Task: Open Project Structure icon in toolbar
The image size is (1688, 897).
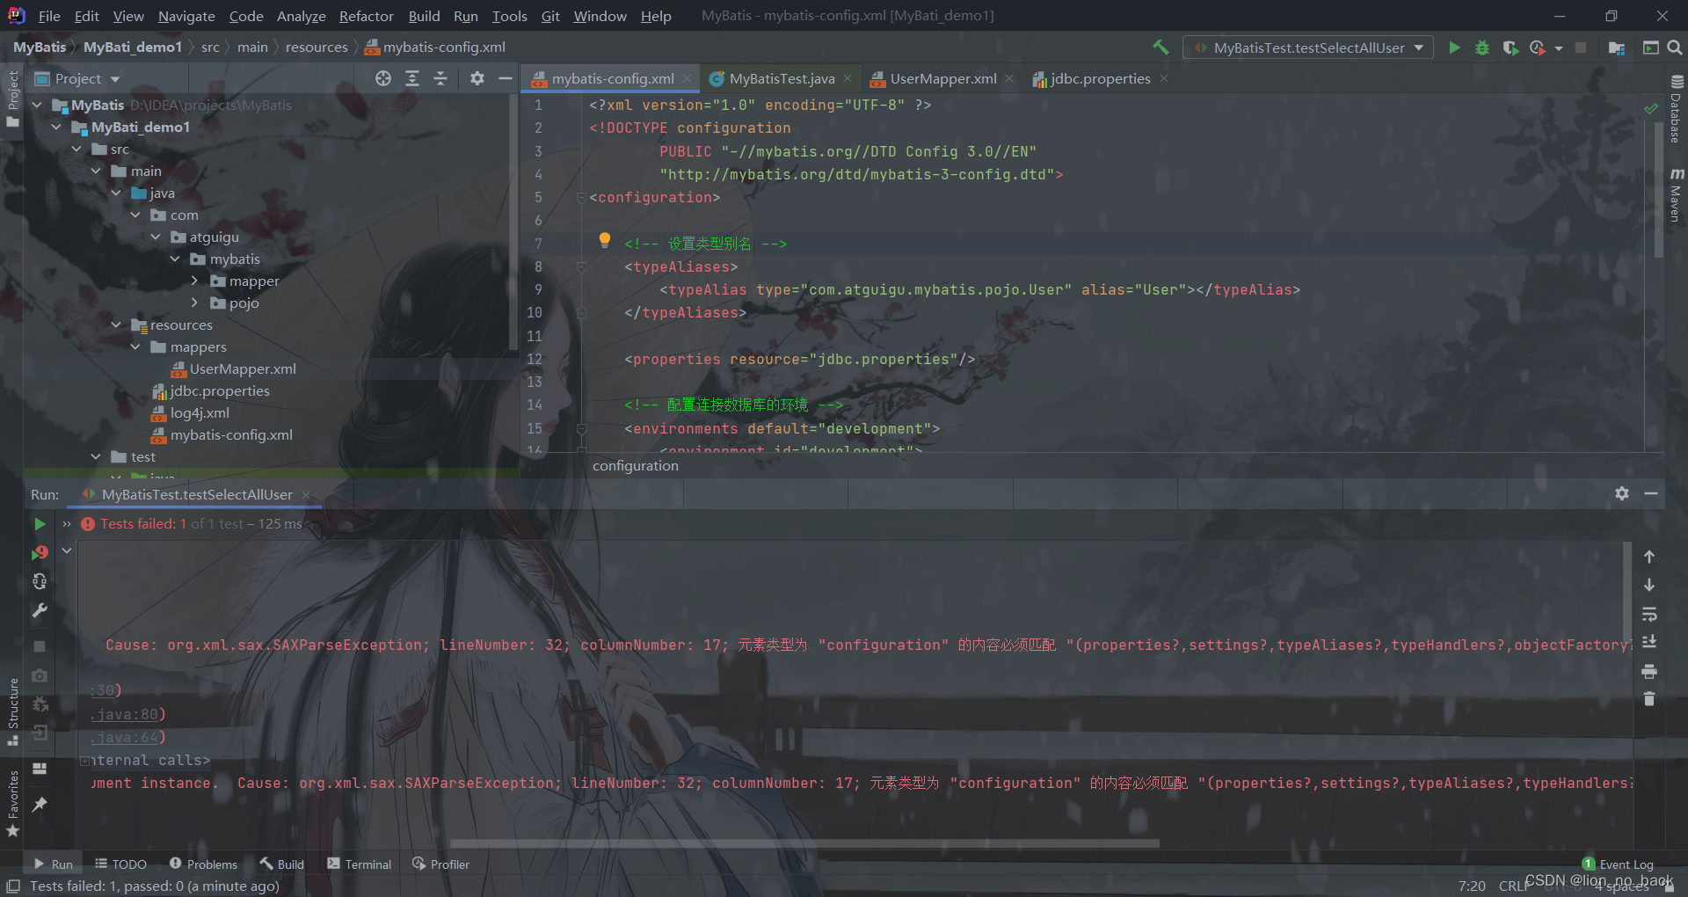Action: (1616, 47)
